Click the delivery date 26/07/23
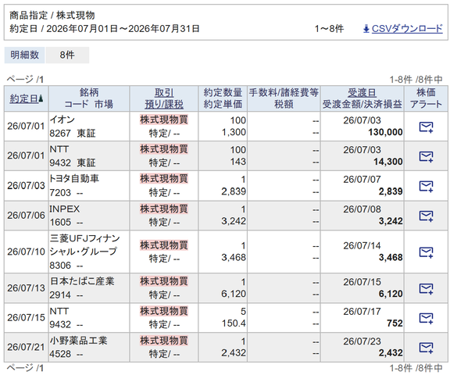 [362, 341]
